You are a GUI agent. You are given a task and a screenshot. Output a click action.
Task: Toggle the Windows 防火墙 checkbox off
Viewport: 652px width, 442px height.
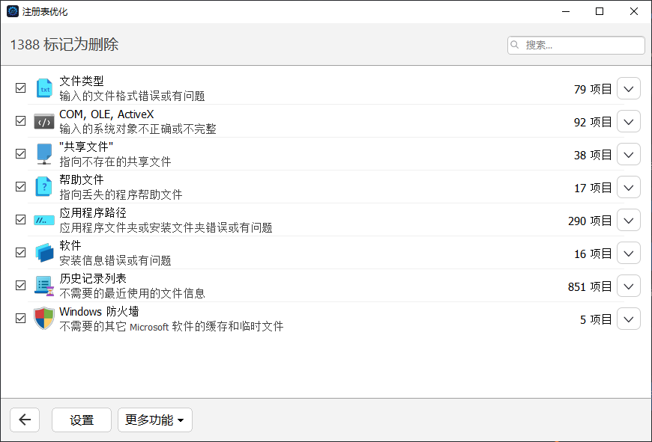coord(20,318)
